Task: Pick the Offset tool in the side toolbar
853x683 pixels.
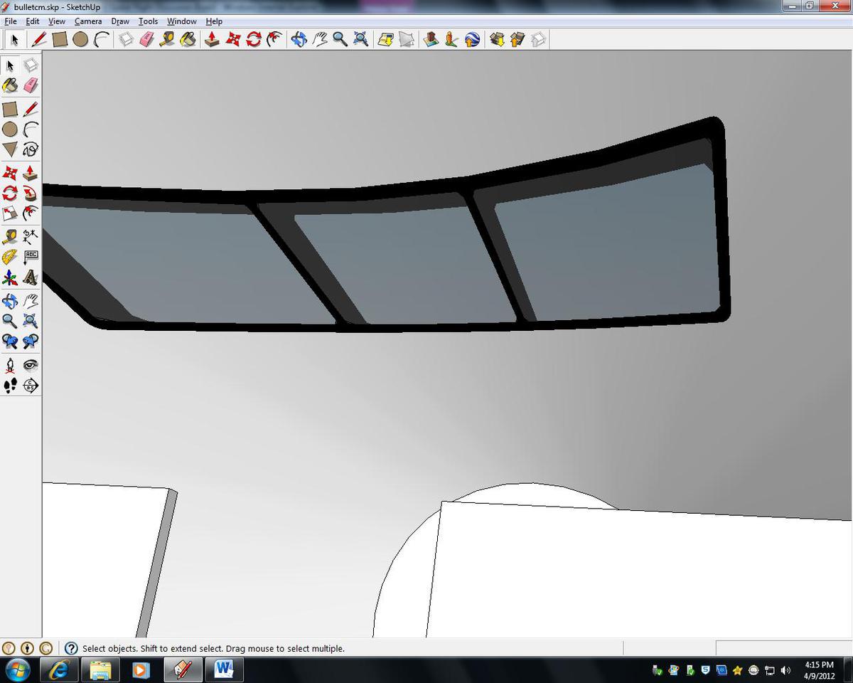Action: [x=31, y=214]
